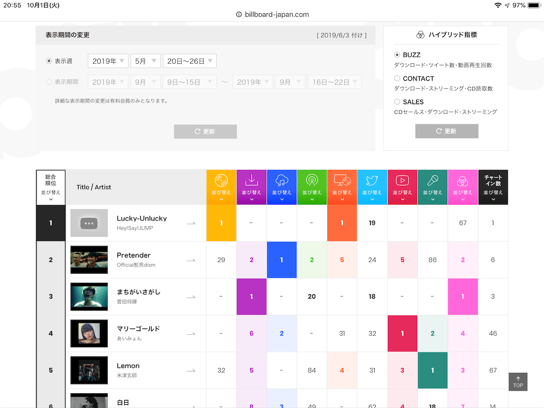Click the マリーゴールド video thumbnail
Screen dimensions: 544x408
tap(89, 334)
